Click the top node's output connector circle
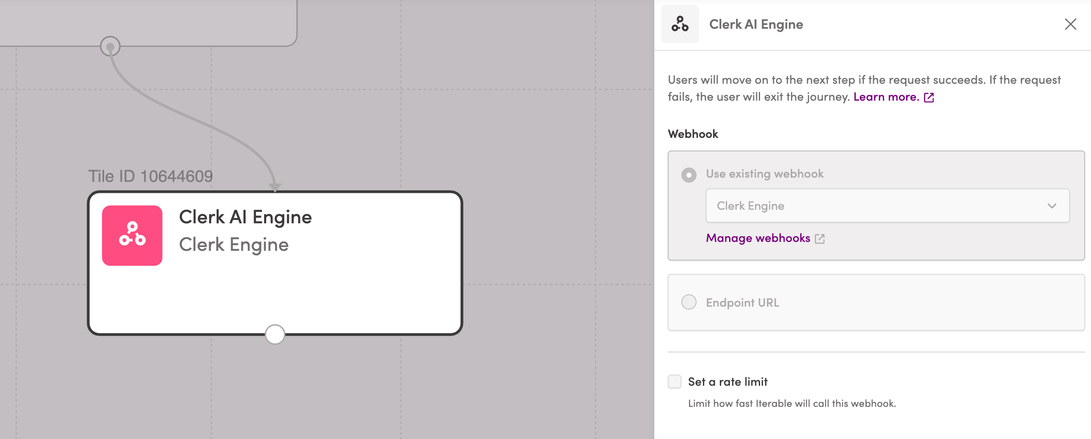1091x439 pixels. pos(110,46)
